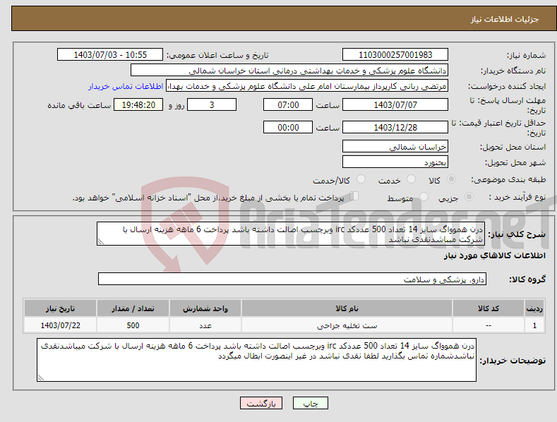Toggle the اسناد خزانه اسلامی payment checkbox
Image resolution: width=557 pixels, height=422 pixels.
pos(354,196)
